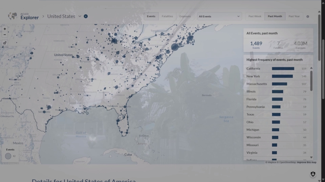This screenshot has height=182, width=325.
Task: Open the Mapbox attribution link
Action: tap(271, 162)
